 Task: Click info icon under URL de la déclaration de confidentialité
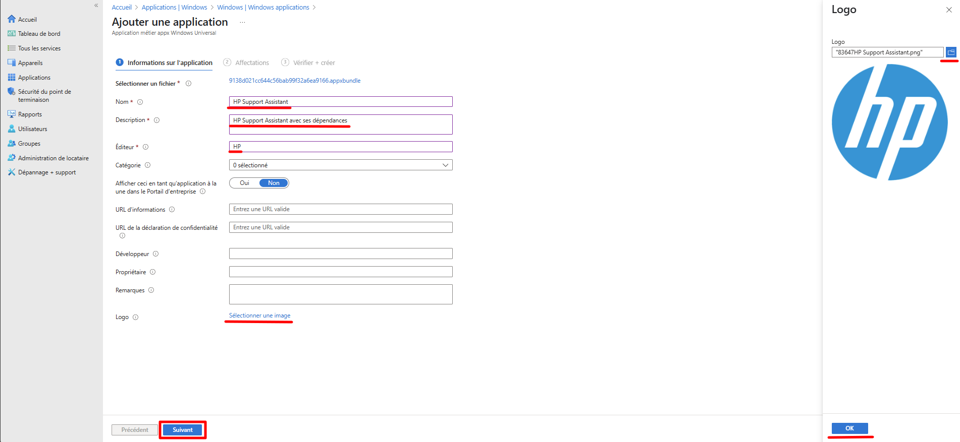[122, 236]
